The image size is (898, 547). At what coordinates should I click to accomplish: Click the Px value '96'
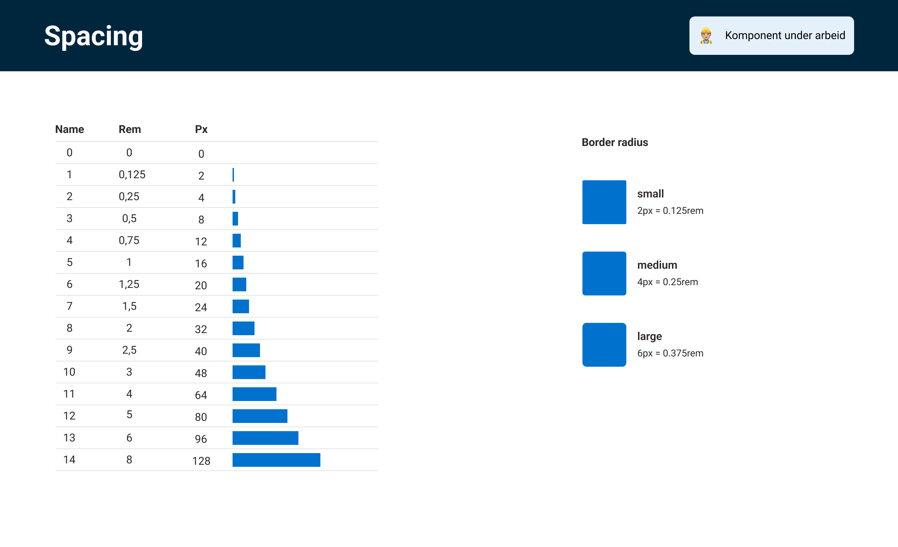[x=201, y=439]
